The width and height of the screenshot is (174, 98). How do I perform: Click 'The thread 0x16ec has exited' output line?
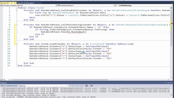(x=29, y=95)
